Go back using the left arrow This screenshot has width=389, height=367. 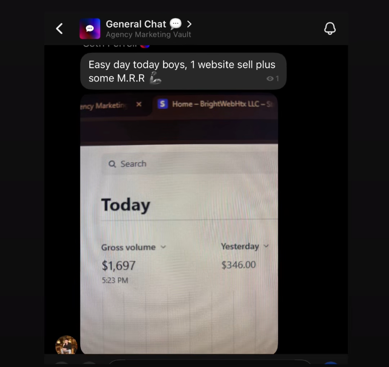coord(60,29)
